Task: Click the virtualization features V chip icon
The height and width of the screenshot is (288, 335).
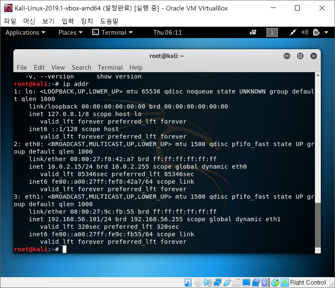Action: tap(264, 283)
